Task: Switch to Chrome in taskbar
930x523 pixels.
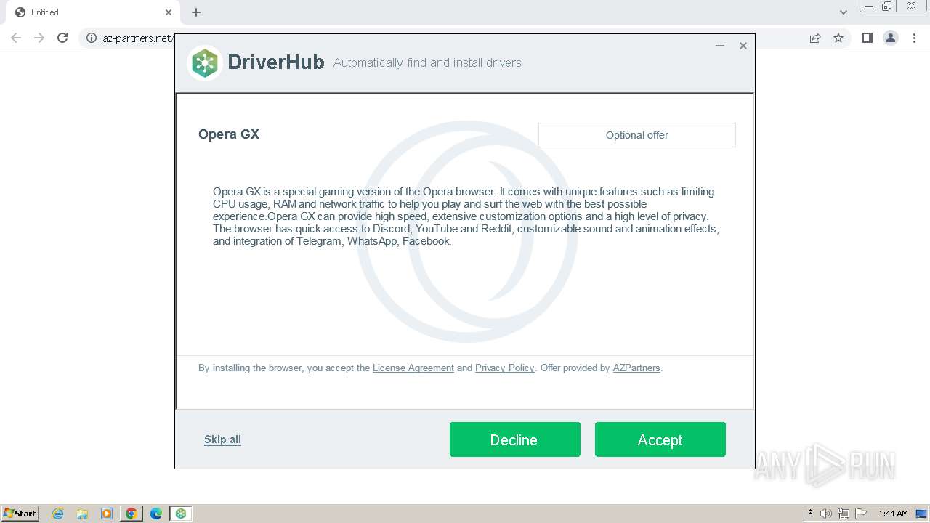Action: pos(132,514)
